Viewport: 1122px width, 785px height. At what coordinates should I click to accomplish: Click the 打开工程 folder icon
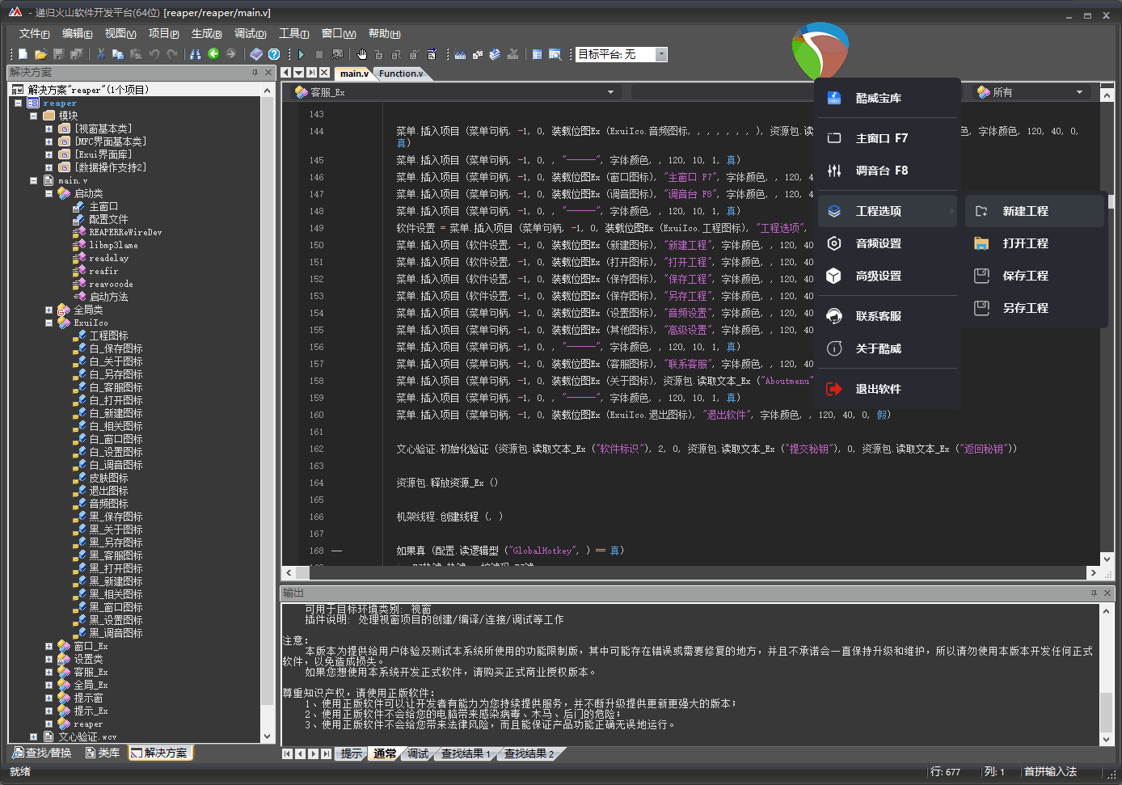[x=981, y=243]
